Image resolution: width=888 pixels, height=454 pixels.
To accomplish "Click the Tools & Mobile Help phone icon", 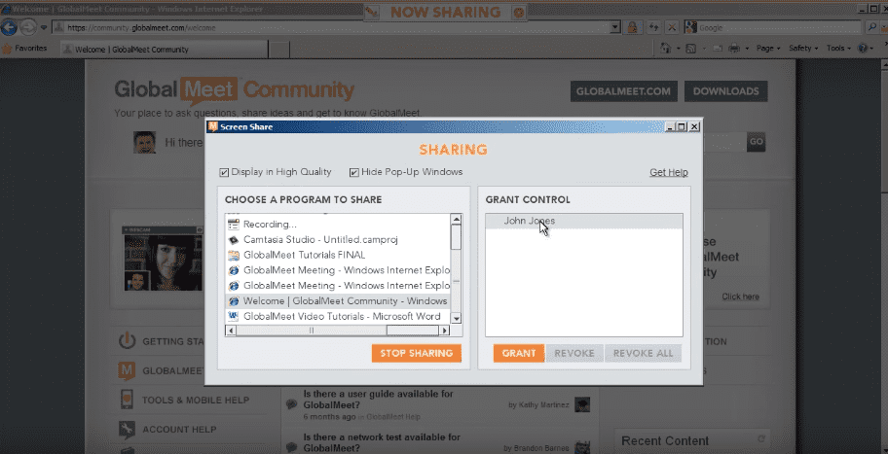I will coord(127,400).
